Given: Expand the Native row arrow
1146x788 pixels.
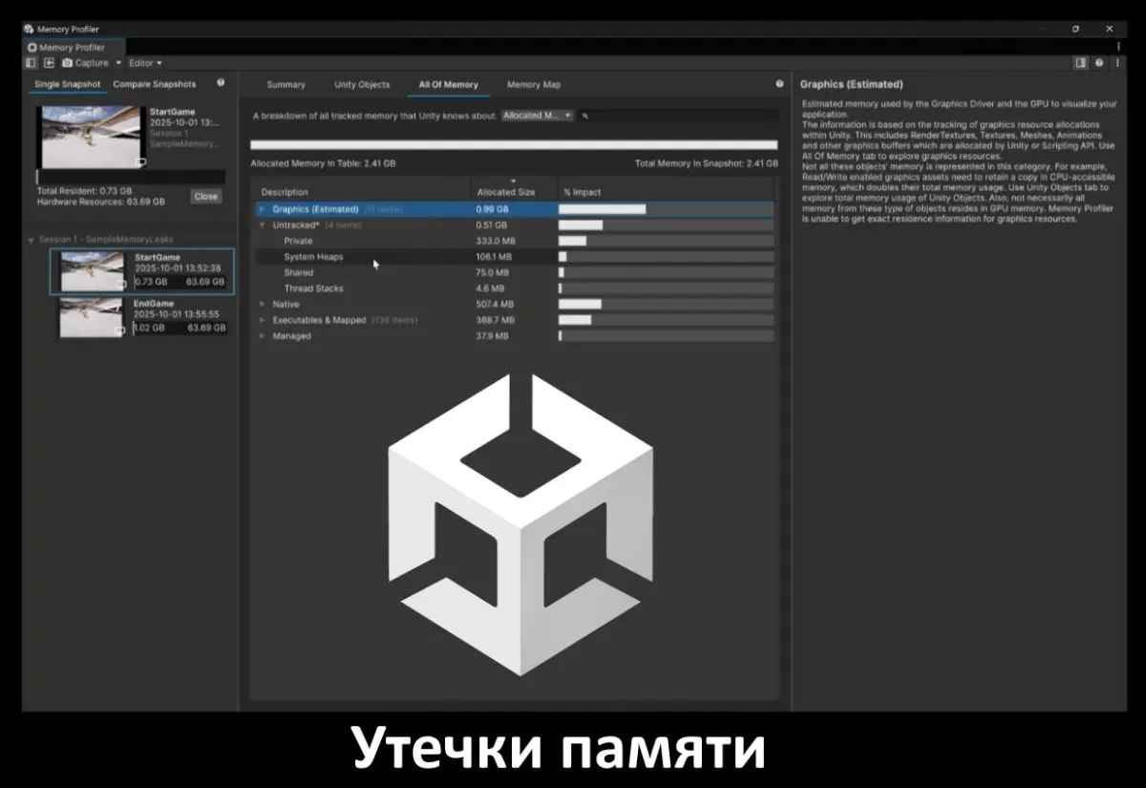Looking at the screenshot, I should point(263,305).
